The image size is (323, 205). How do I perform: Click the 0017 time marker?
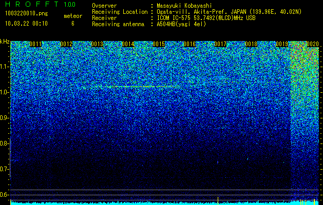tap(220, 44)
